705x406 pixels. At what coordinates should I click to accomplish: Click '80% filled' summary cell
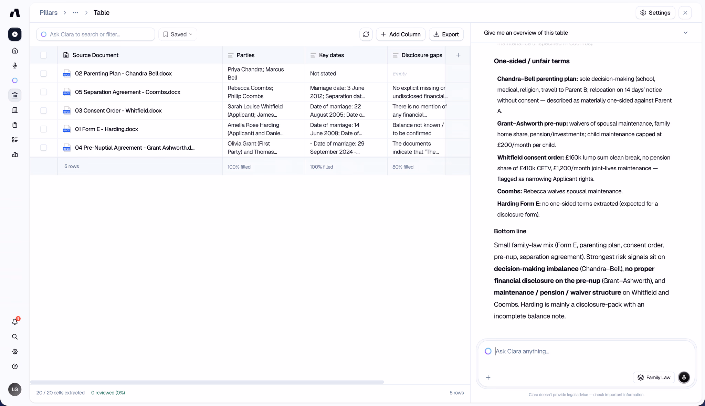[x=417, y=167]
